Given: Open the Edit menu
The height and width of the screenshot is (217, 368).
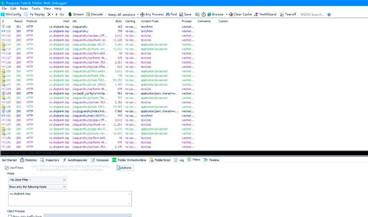Looking at the screenshot, I should (x=13, y=9).
